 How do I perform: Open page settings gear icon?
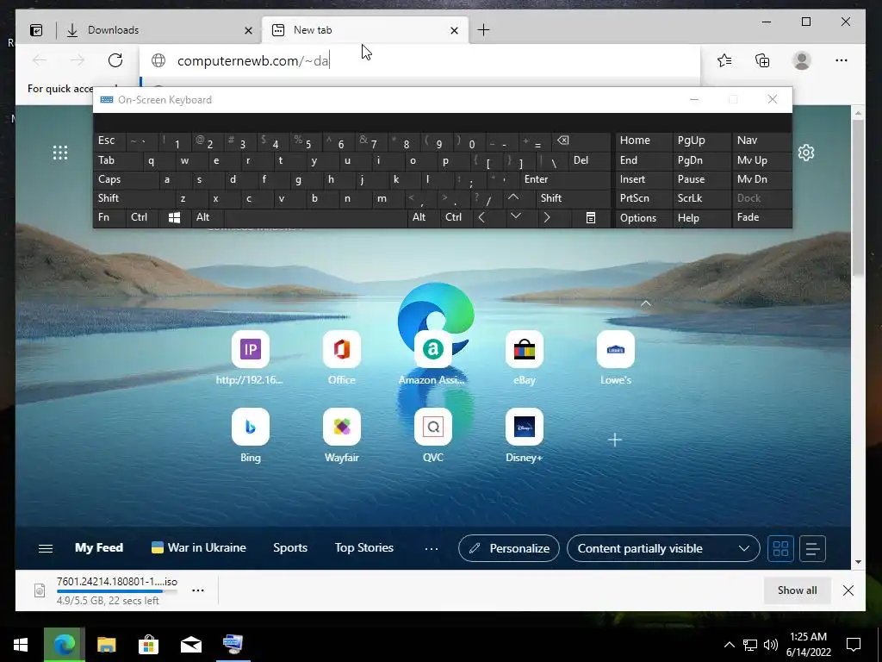point(806,153)
